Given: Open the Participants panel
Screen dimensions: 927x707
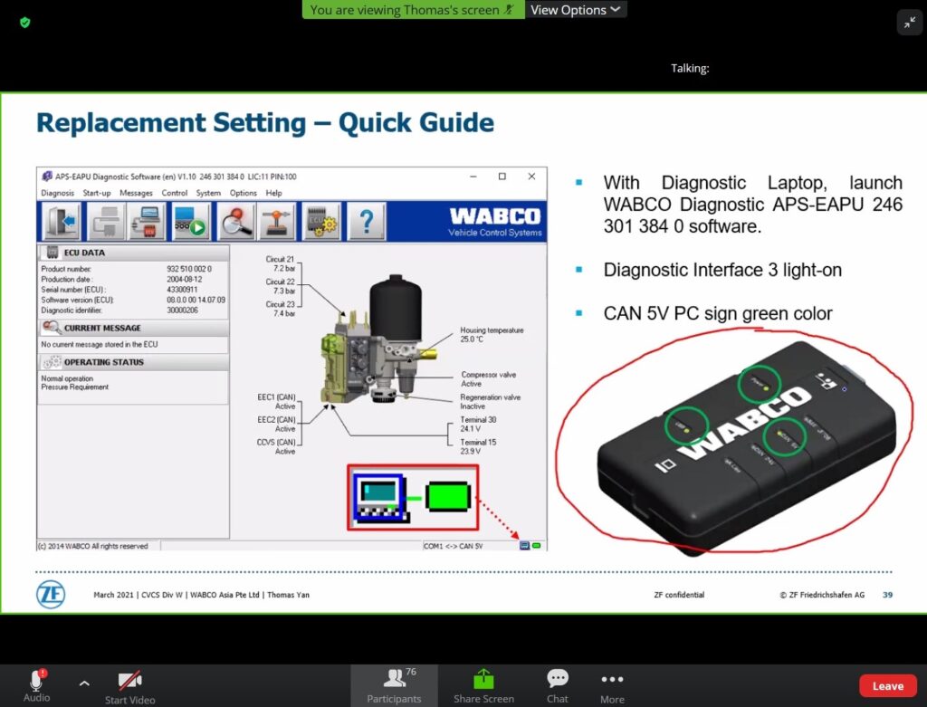Looking at the screenshot, I should [x=395, y=686].
